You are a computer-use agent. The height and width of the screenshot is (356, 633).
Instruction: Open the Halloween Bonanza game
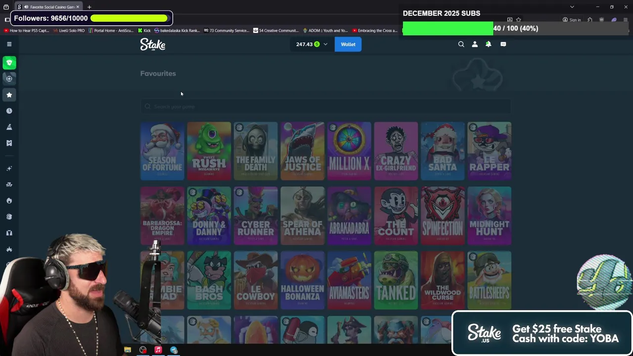pyautogui.click(x=302, y=280)
